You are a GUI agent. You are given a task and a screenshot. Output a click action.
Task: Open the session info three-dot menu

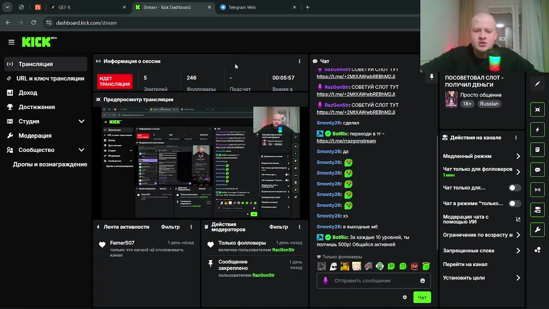click(299, 61)
